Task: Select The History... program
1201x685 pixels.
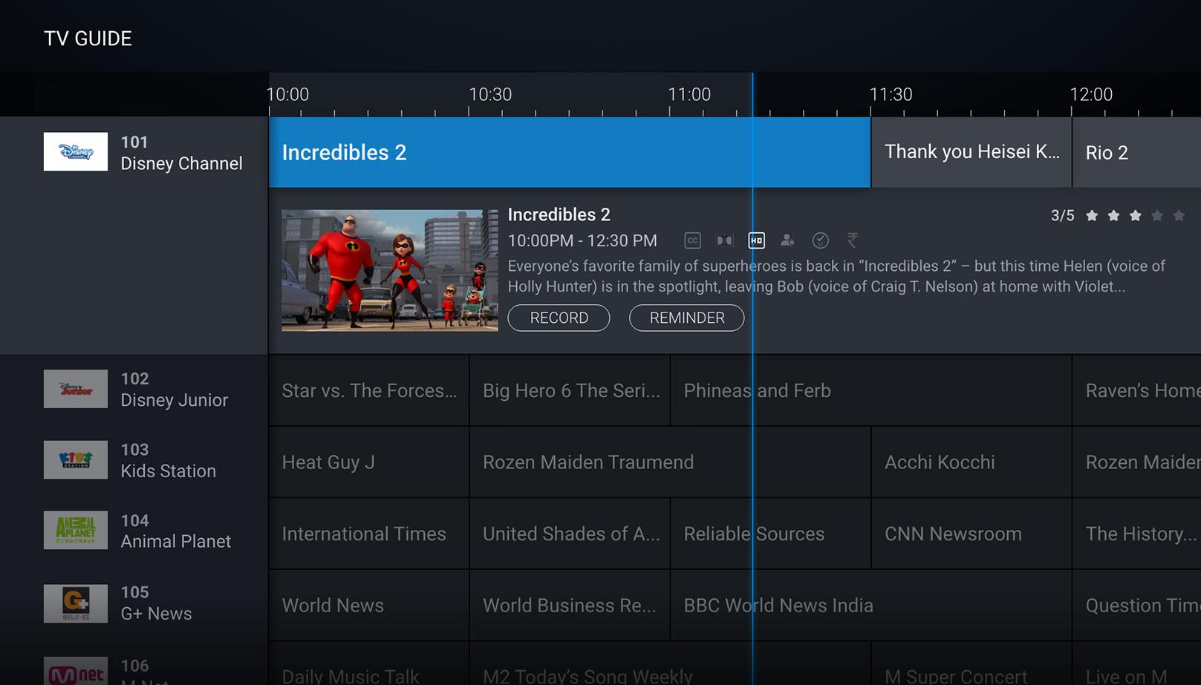Action: [1137, 534]
